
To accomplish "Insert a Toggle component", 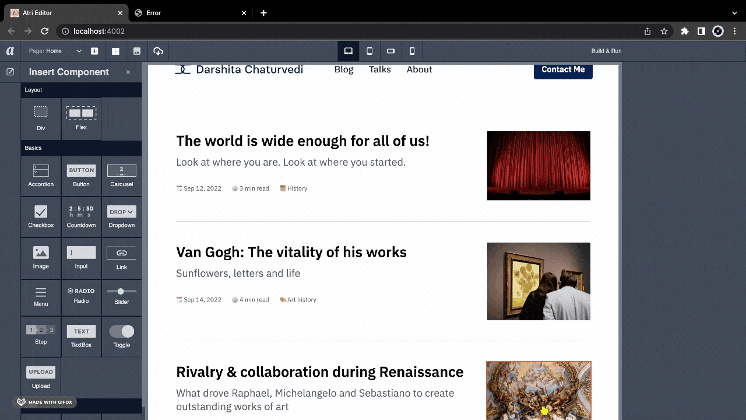I will (x=121, y=336).
